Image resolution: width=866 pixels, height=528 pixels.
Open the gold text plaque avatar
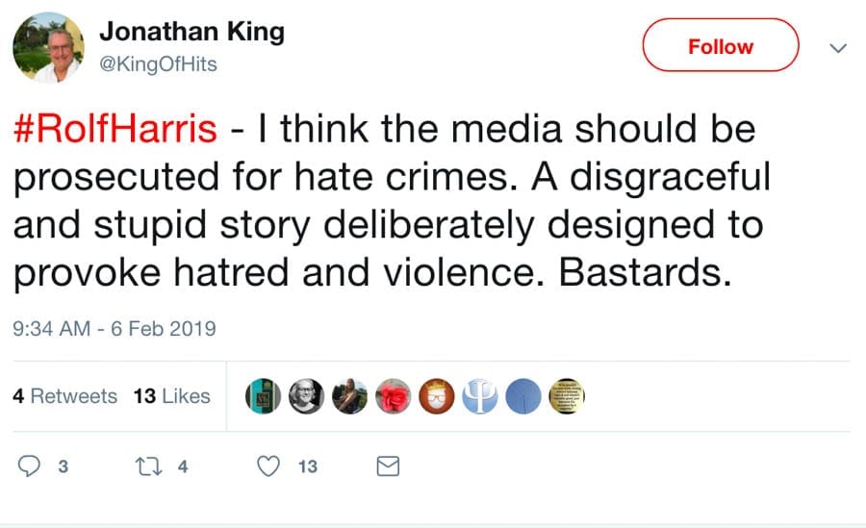[x=567, y=396]
